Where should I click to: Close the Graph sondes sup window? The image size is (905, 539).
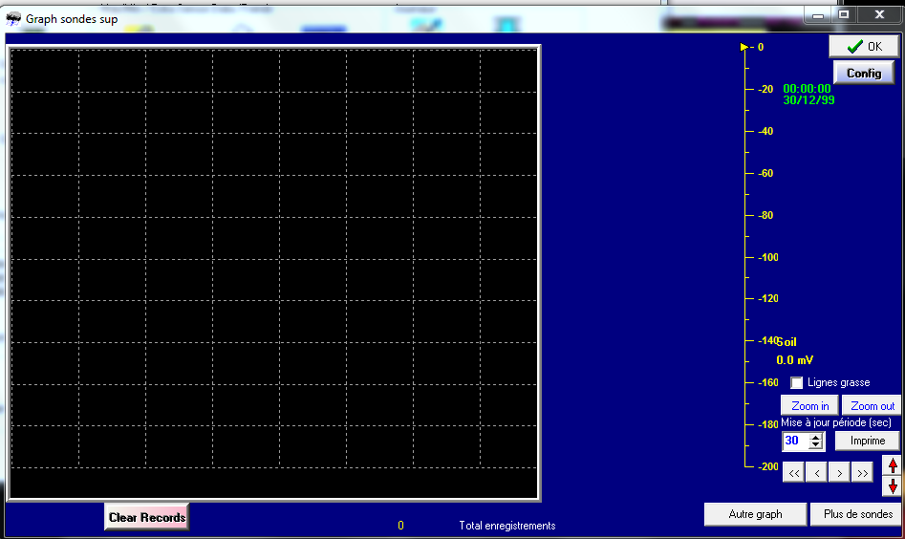pos(879,15)
